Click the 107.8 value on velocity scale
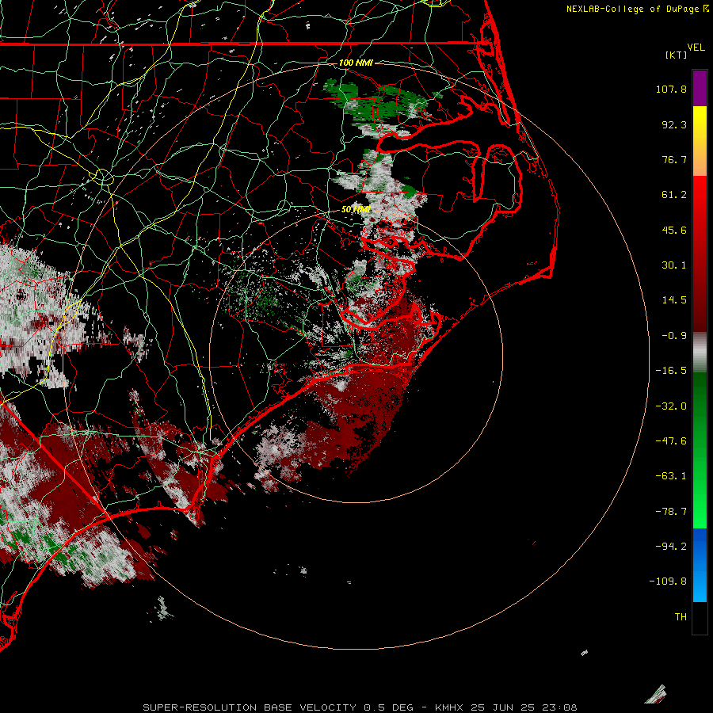This screenshot has height=713, width=713. pyautogui.click(x=671, y=89)
